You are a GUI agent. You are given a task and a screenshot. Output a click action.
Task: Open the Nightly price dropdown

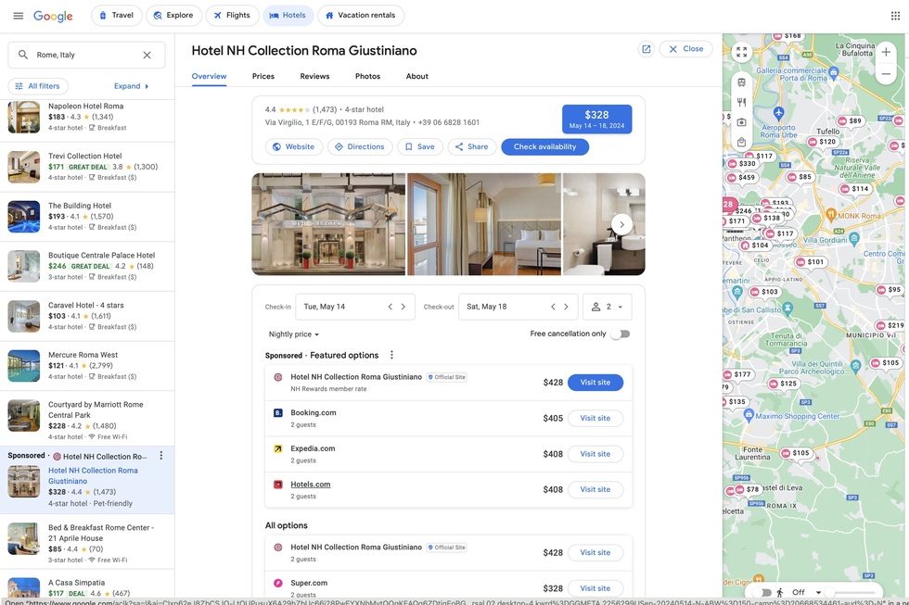click(x=293, y=334)
